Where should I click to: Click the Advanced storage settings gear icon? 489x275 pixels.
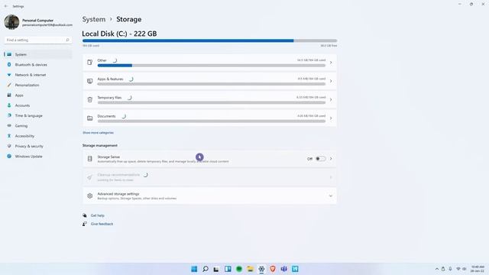point(90,196)
